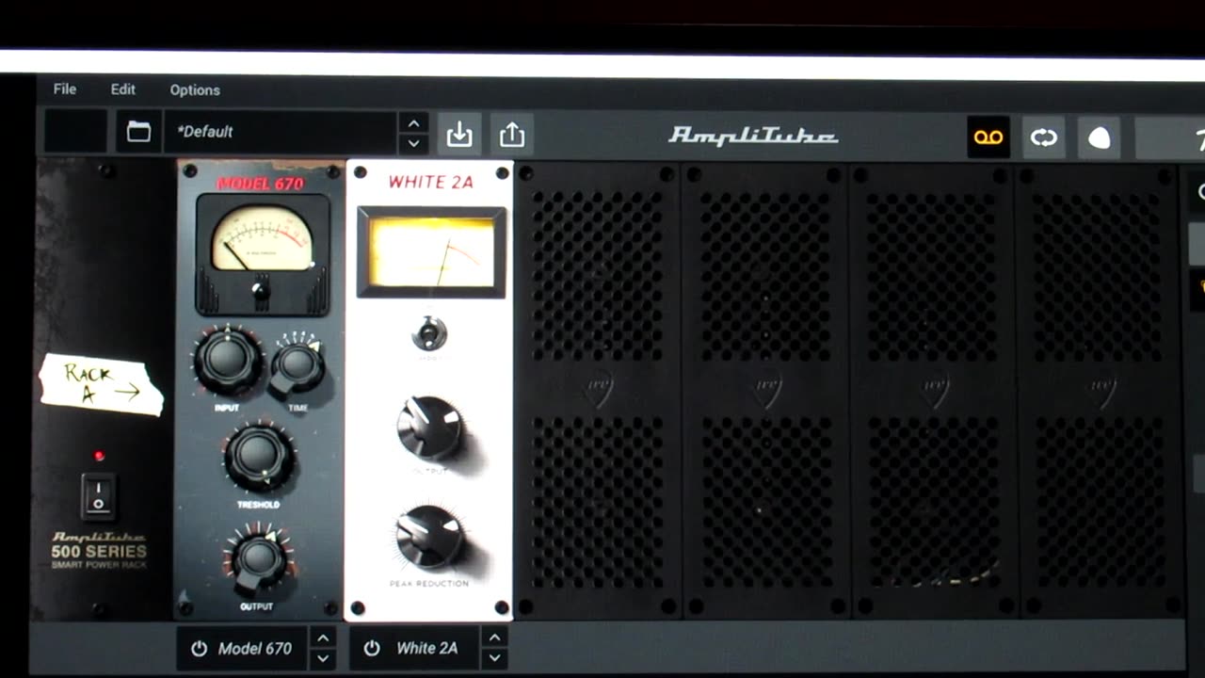The height and width of the screenshot is (678, 1205).
Task: Click the AmpliTube logo in toolbar
Action: point(753,137)
